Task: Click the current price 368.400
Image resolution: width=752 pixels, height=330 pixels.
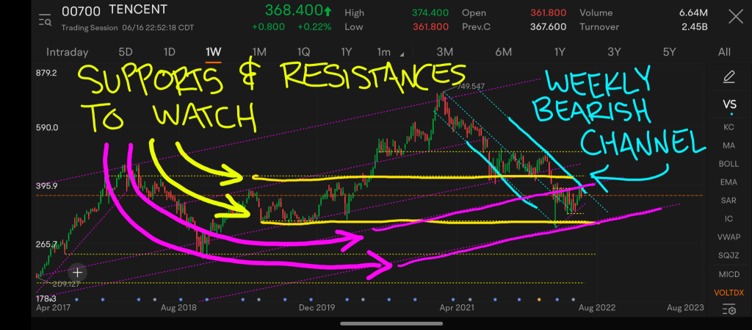Action: click(292, 10)
